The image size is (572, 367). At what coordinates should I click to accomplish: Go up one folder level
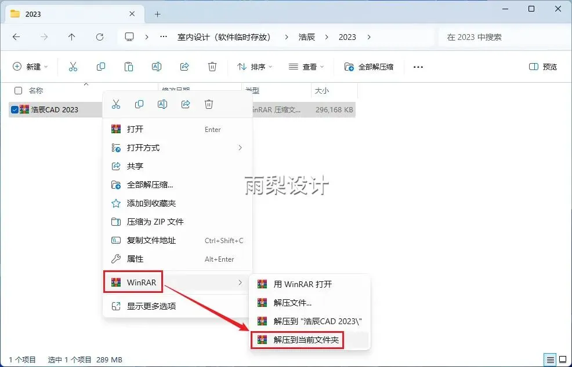(x=71, y=37)
